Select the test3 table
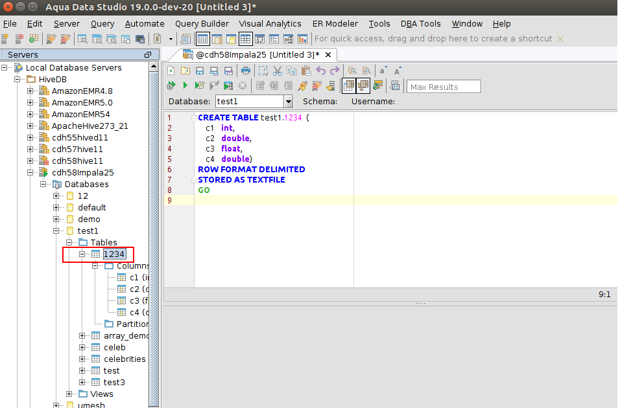 point(114,383)
